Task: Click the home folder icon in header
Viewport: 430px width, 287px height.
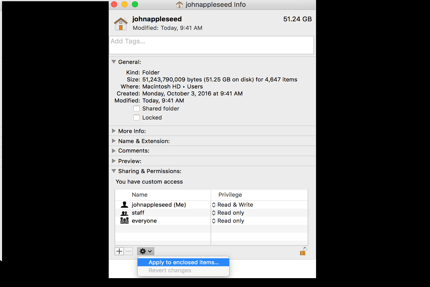Action: (x=121, y=24)
